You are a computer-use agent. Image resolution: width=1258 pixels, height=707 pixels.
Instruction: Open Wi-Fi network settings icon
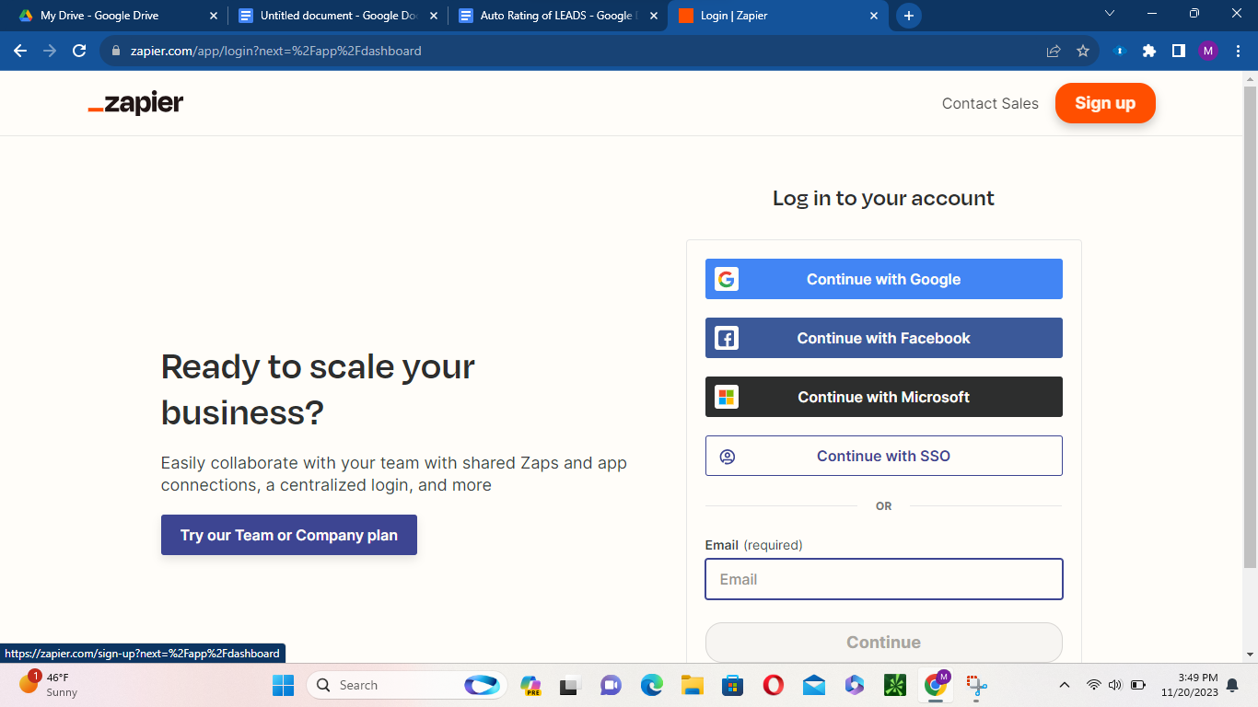[x=1093, y=685]
